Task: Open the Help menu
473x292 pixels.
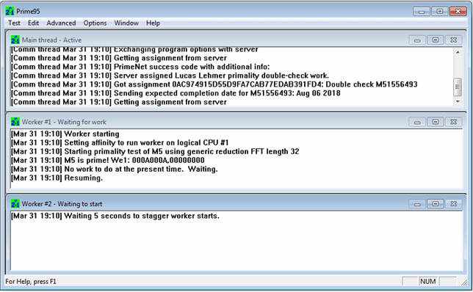Action: coord(153,23)
